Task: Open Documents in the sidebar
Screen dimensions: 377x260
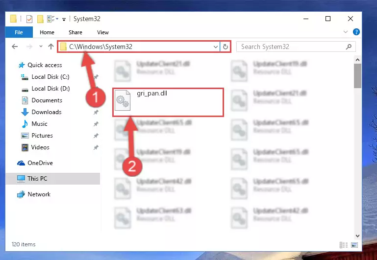Action: coord(47,100)
